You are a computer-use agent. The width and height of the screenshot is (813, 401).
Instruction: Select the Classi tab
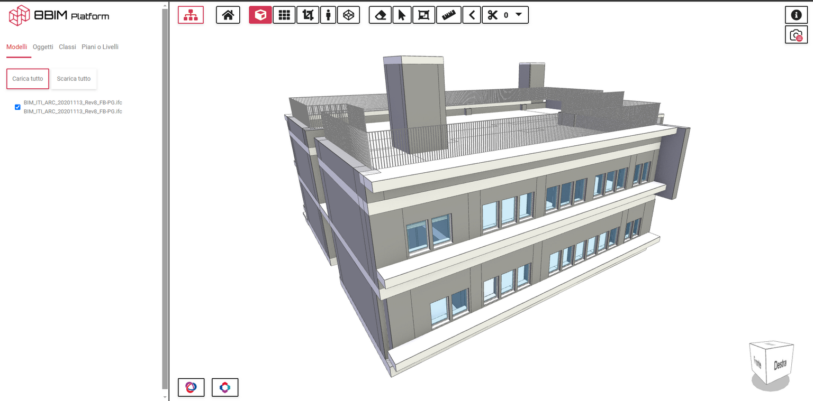[x=67, y=46]
